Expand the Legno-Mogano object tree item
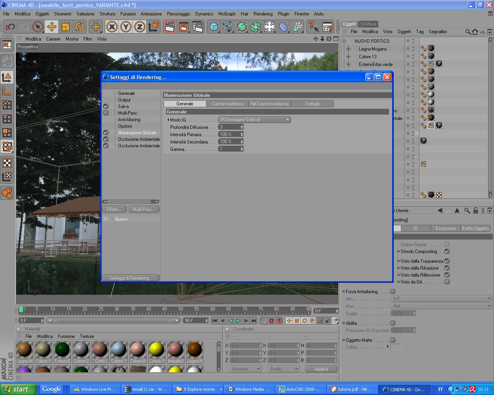This screenshot has width=494, height=395. [x=349, y=49]
